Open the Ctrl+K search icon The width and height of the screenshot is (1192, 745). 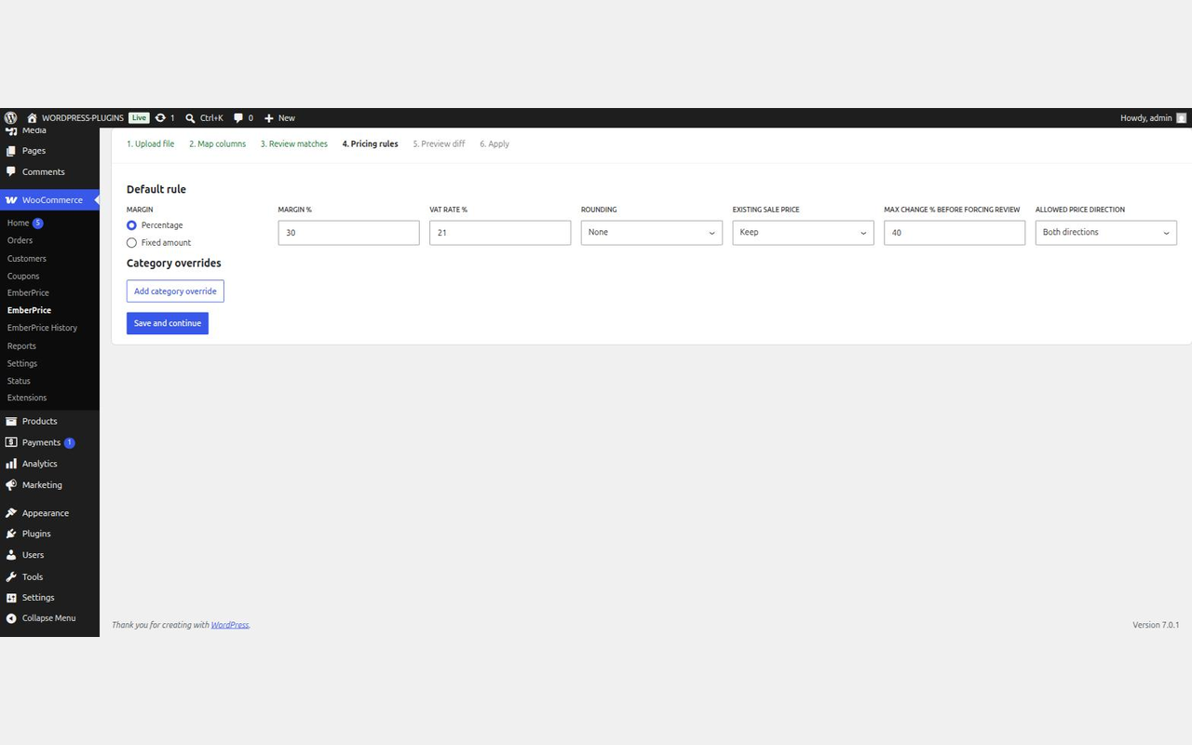click(x=190, y=118)
